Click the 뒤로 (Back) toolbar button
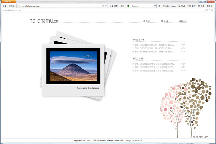The width and height of the screenshot is (216, 144). point(5,6)
